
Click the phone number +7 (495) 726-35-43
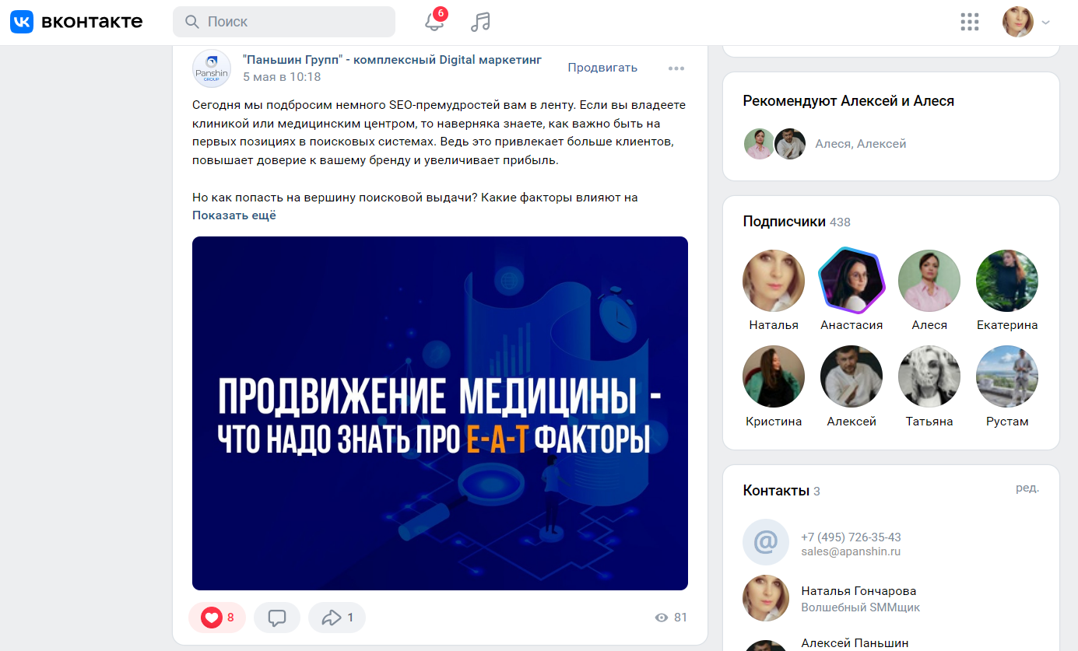(851, 537)
